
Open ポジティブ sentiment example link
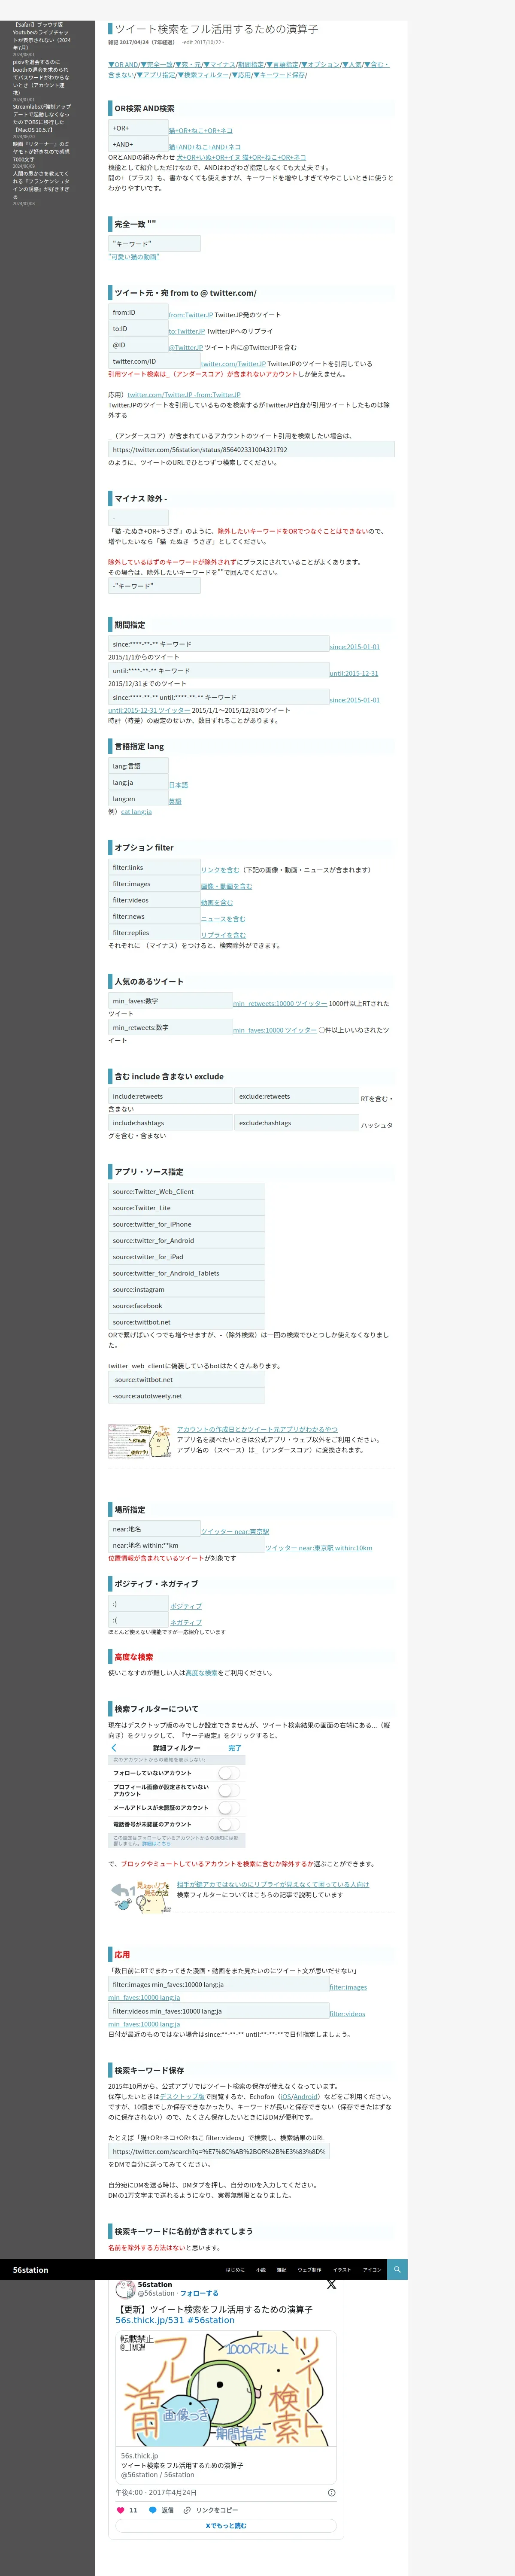pos(186,1607)
